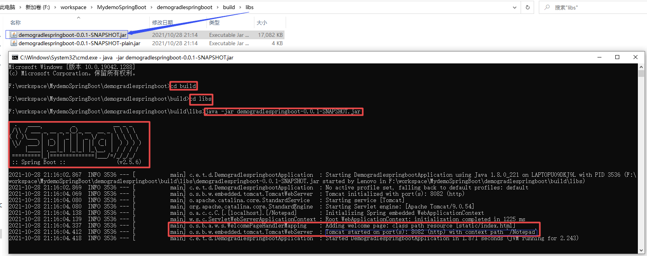Expand chevron after 'MydemoSpringBoot' breadcrumb

pyautogui.click(x=151, y=7)
